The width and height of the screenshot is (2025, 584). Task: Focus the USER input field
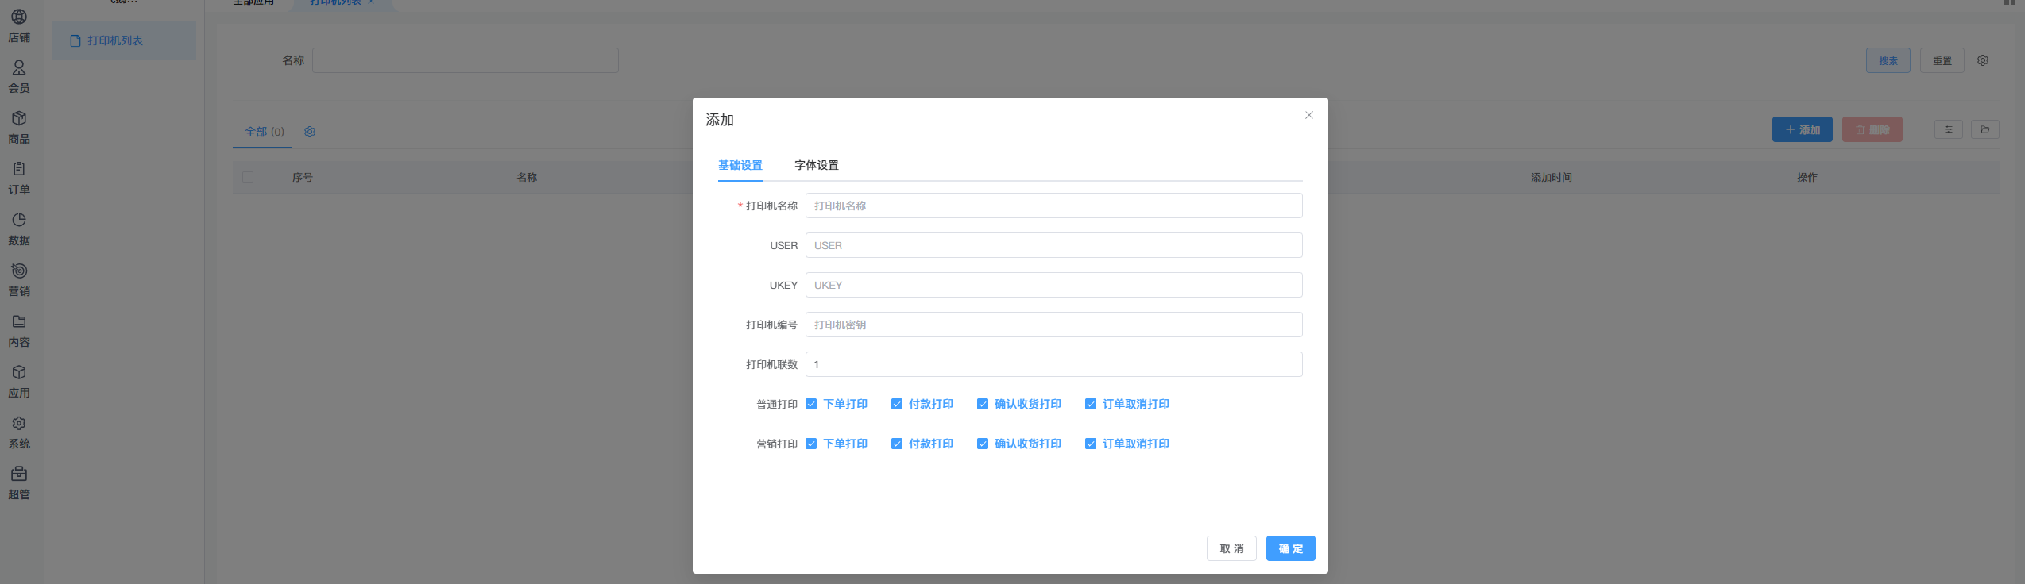point(1054,245)
